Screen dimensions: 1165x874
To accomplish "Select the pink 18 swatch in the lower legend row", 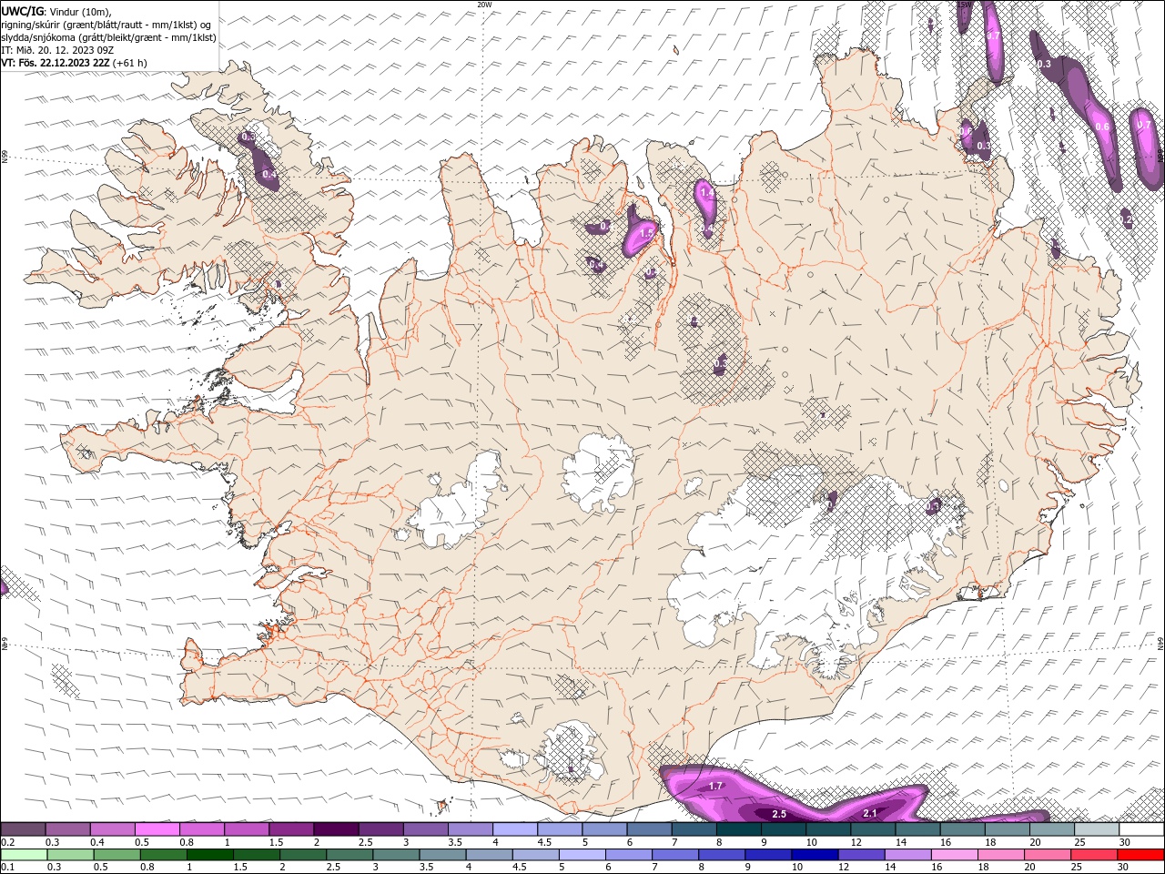I will tap(999, 855).
